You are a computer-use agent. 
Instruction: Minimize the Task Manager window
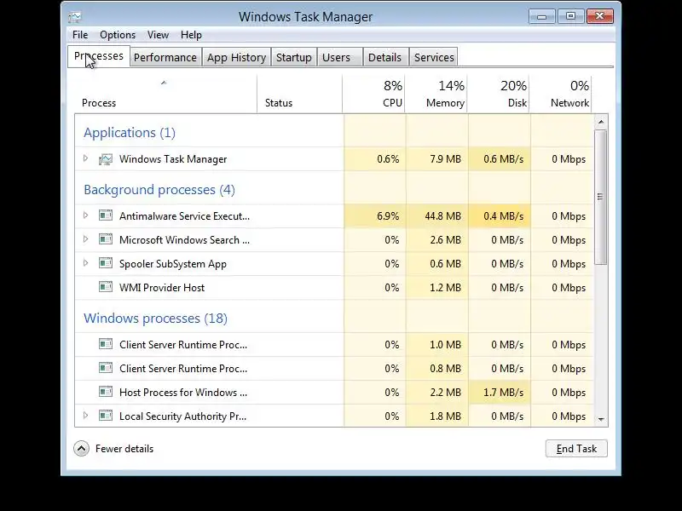[x=542, y=16]
